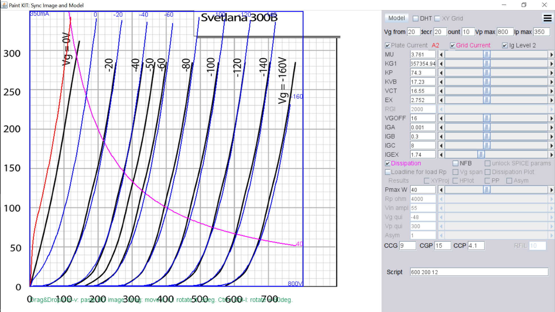Image resolution: width=555 pixels, height=312 pixels.
Task: Open the hamburger menu icon
Action: click(547, 18)
